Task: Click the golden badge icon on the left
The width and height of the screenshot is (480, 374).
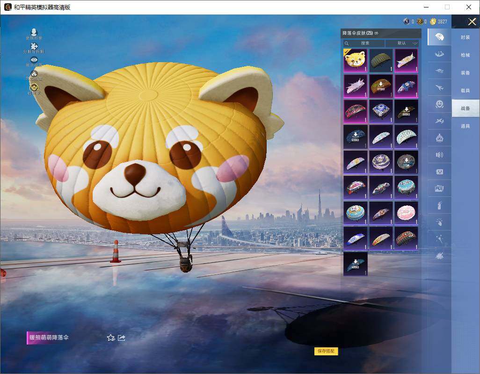Action: [x=34, y=87]
